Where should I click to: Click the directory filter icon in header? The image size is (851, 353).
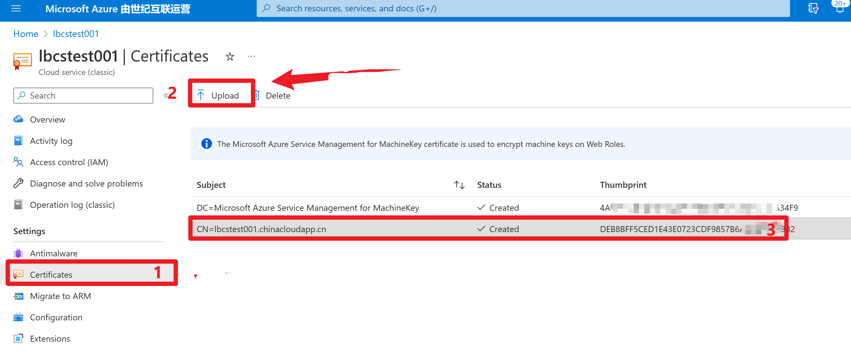pos(813,8)
